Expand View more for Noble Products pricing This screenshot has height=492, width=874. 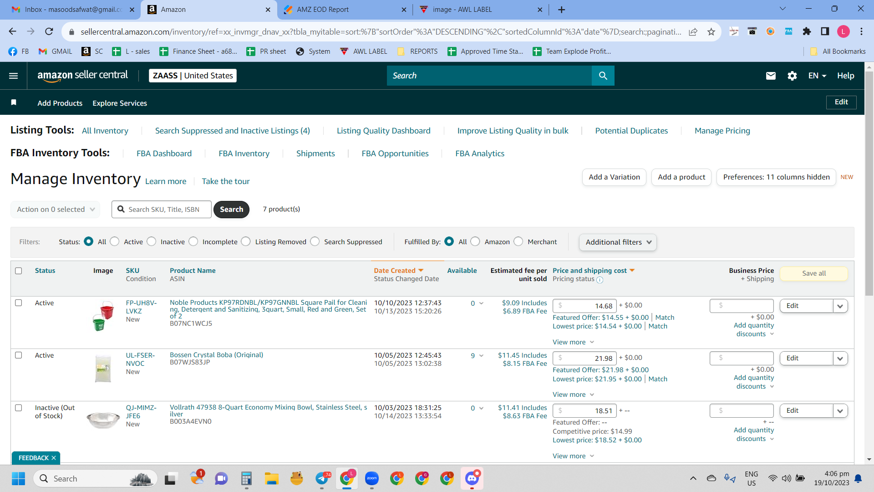(574, 342)
